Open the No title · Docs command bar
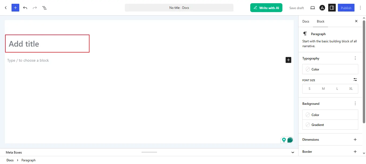The height and width of the screenshot is (164, 366). 179,8
